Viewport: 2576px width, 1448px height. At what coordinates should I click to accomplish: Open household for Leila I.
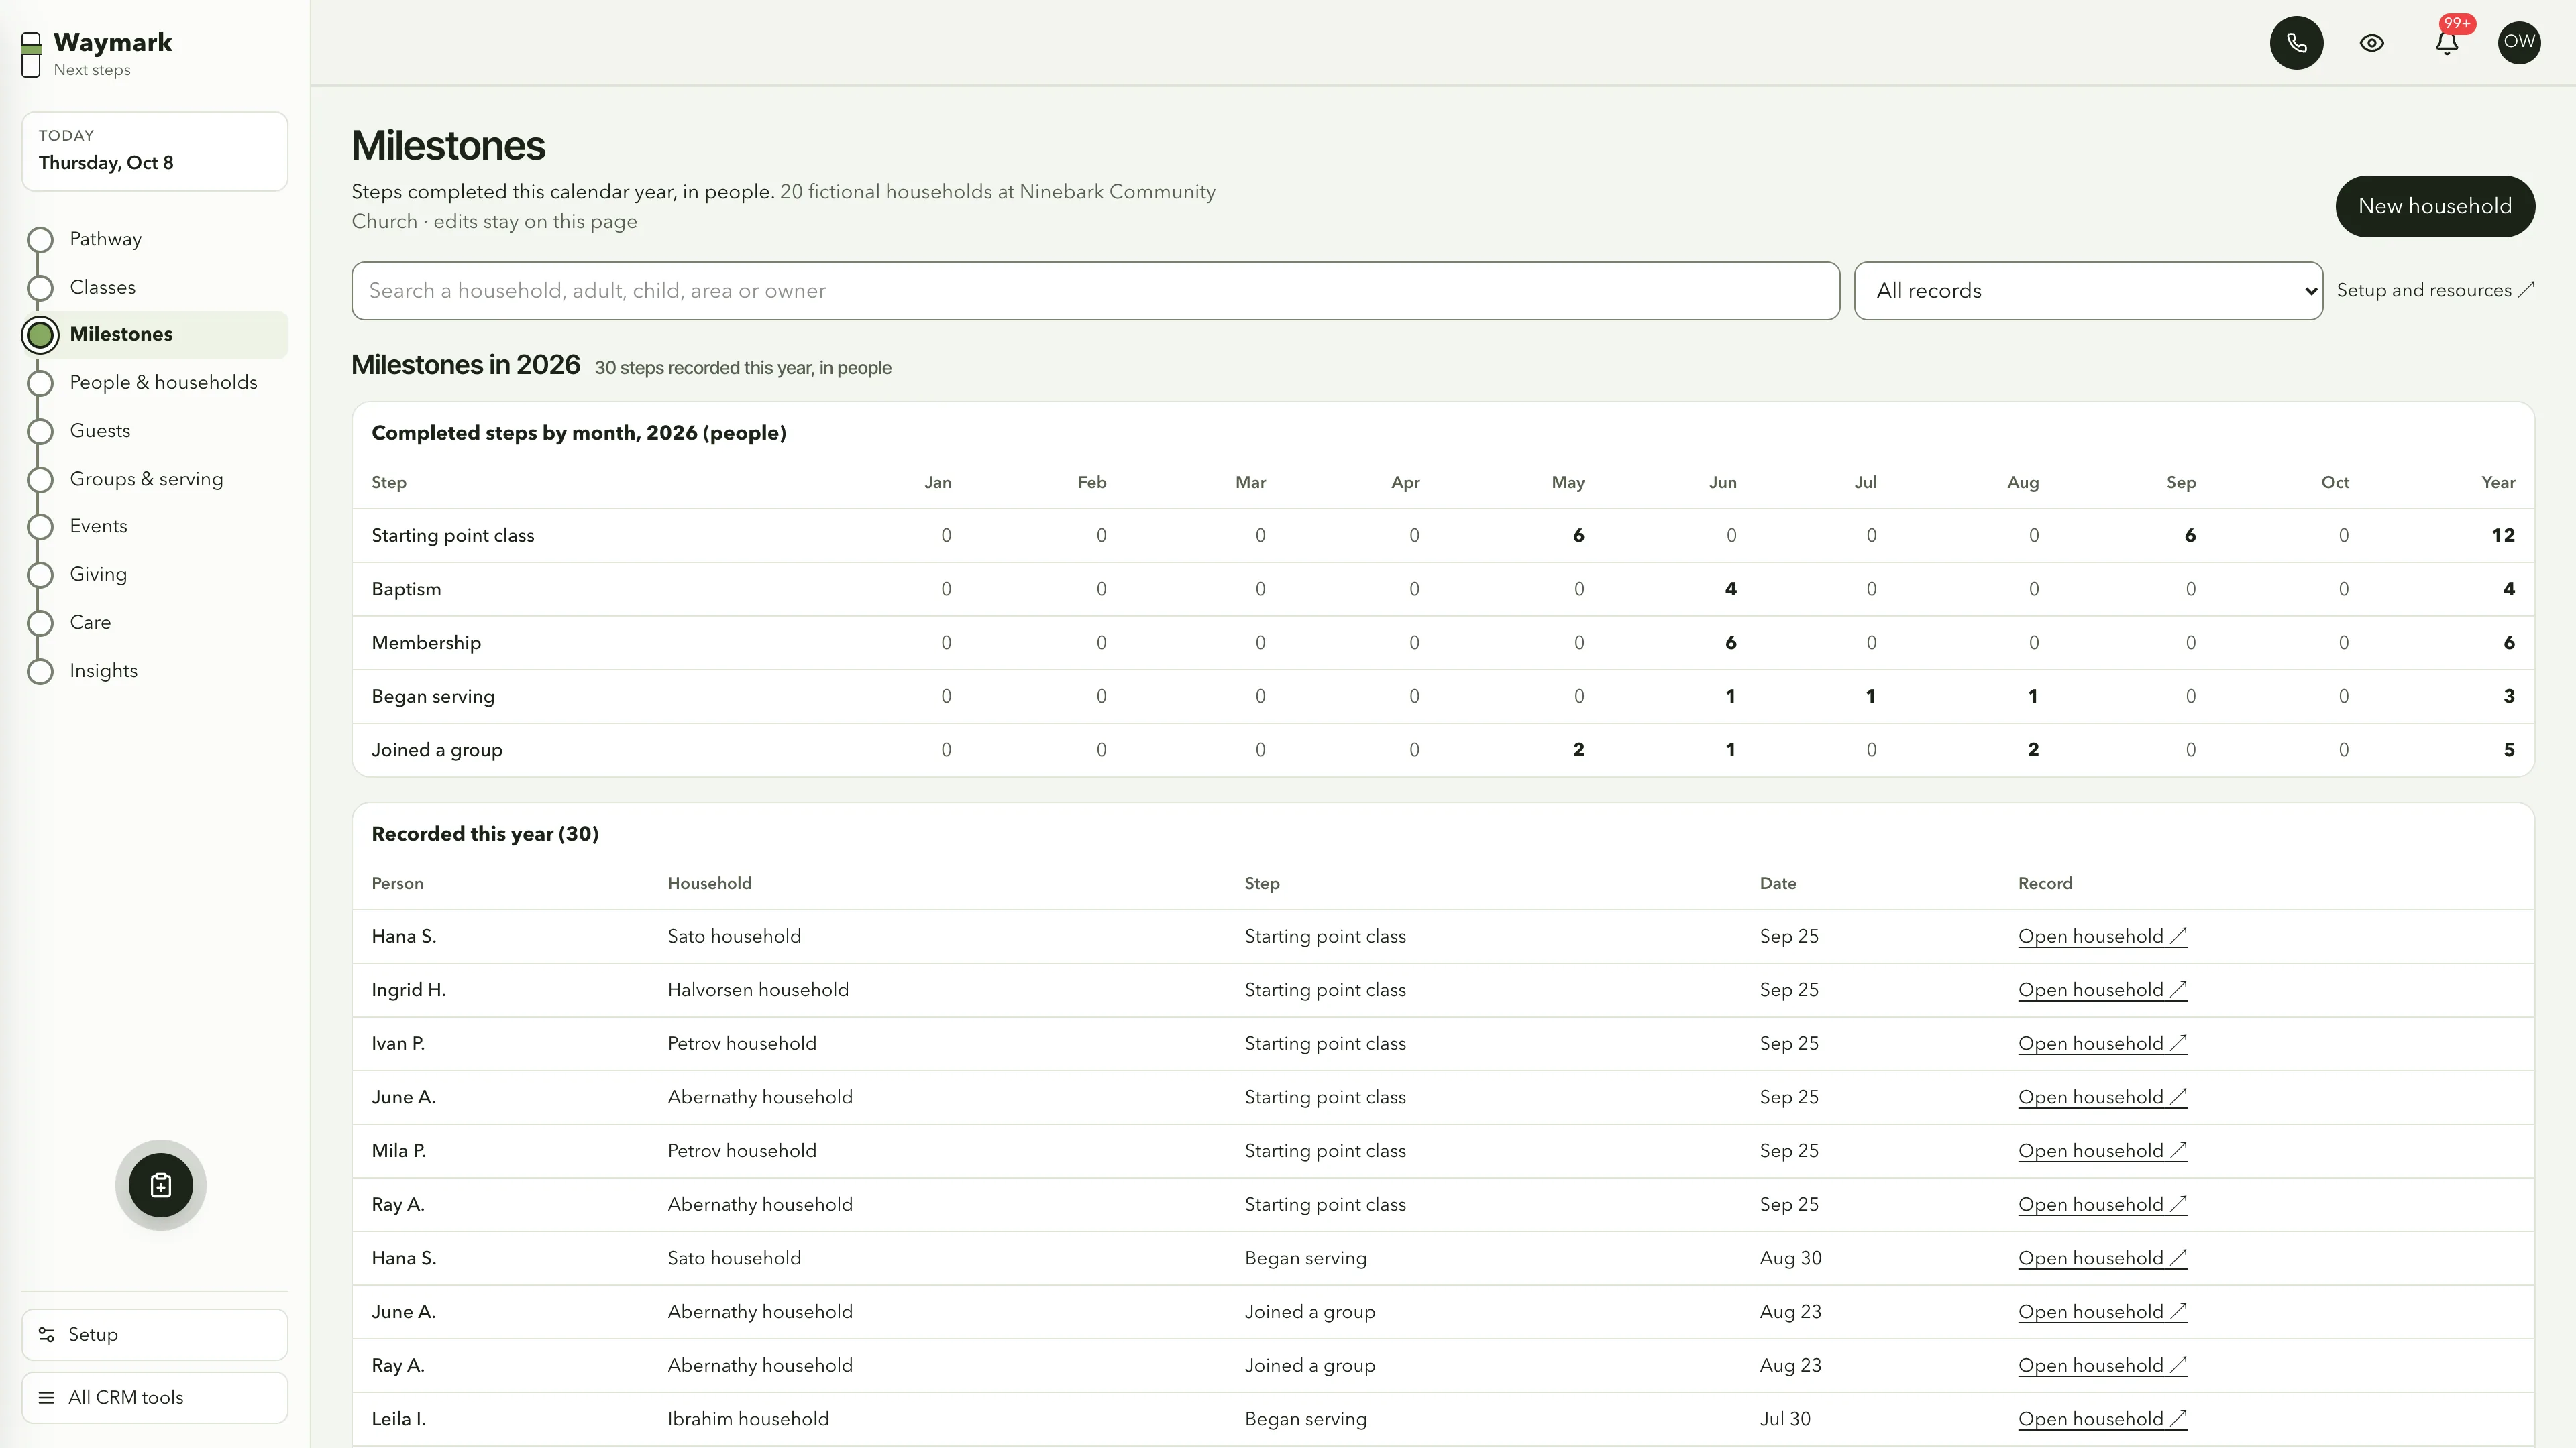click(x=2102, y=1419)
